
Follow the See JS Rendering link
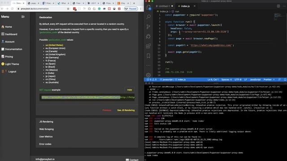click(126, 110)
